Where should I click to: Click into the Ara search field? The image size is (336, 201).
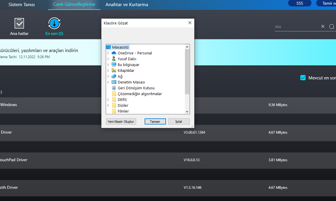coord(297,27)
